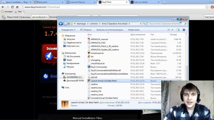Select the readme_OA file
This screenshot has height=120, width=214.
coord(96,91)
